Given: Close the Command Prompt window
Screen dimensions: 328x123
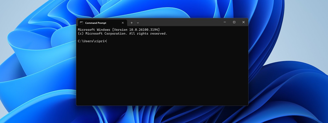Looking at the screenshot, I should (243, 22).
